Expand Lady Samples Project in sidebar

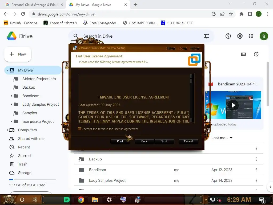12,104
